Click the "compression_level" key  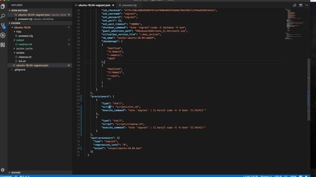point(107,145)
